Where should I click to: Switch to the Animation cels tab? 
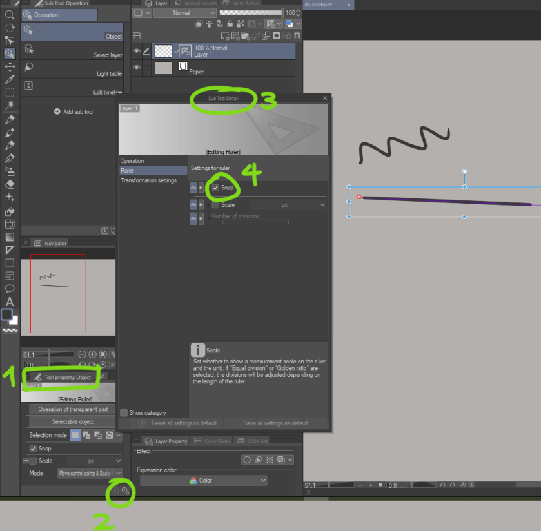click(201, 3)
